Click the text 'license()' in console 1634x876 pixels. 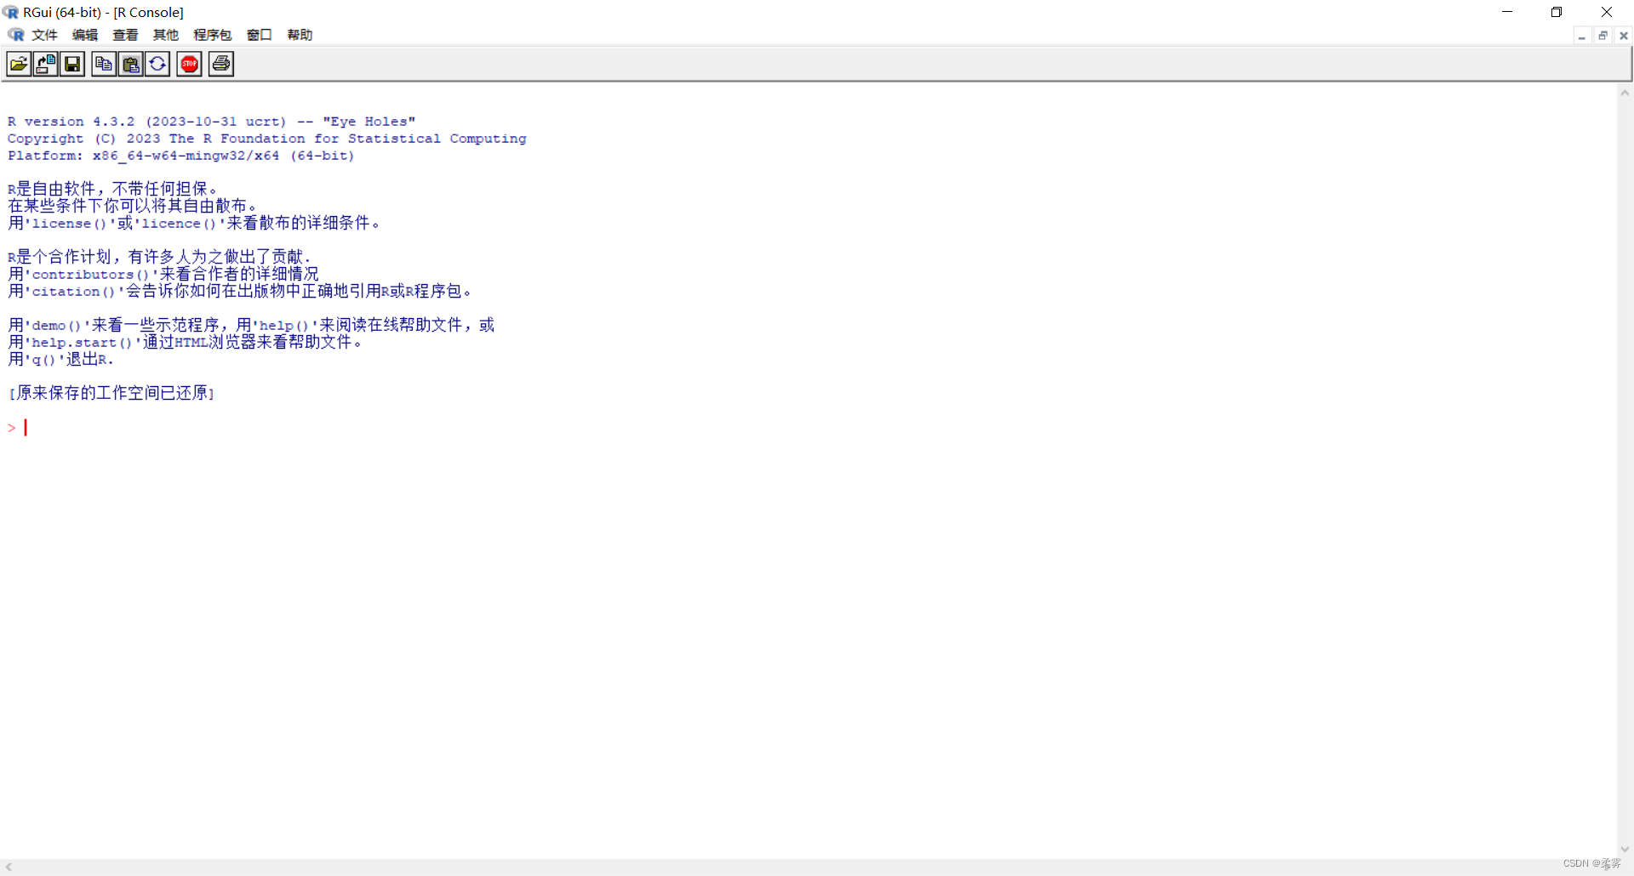[x=69, y=224]
